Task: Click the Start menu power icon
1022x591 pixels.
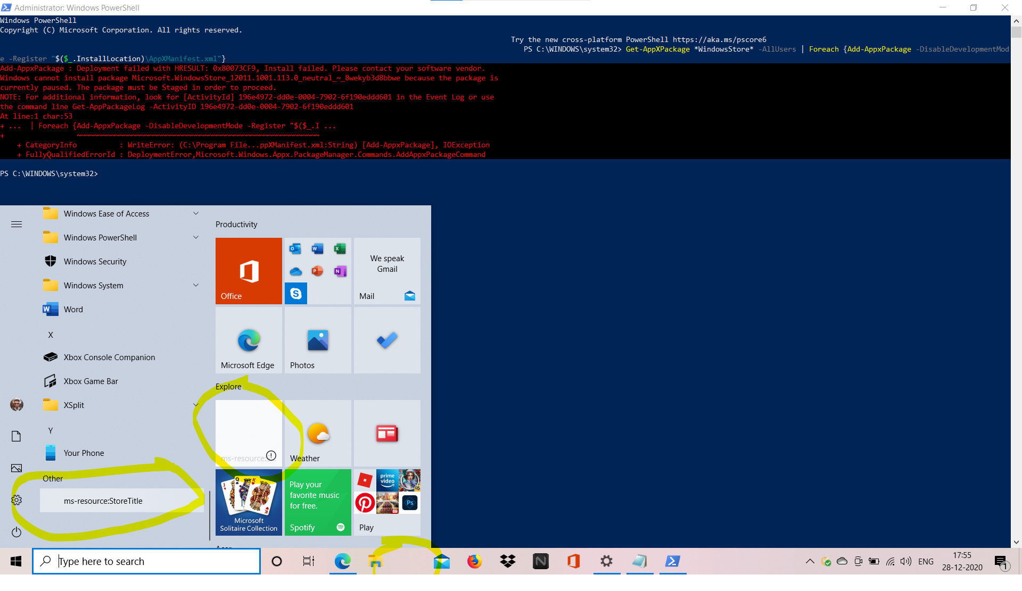Action: tap(17, 532)
